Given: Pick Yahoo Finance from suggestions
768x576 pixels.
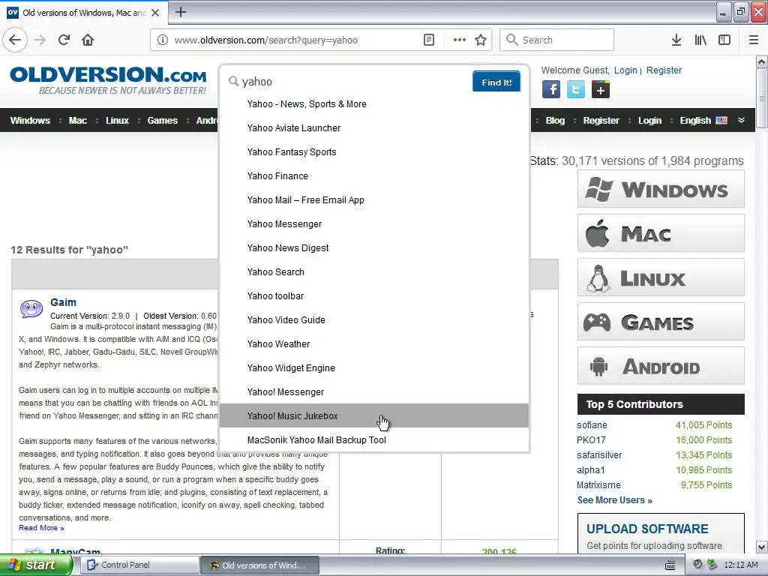Looking at the screenshot, I should [x=374, y=175].
